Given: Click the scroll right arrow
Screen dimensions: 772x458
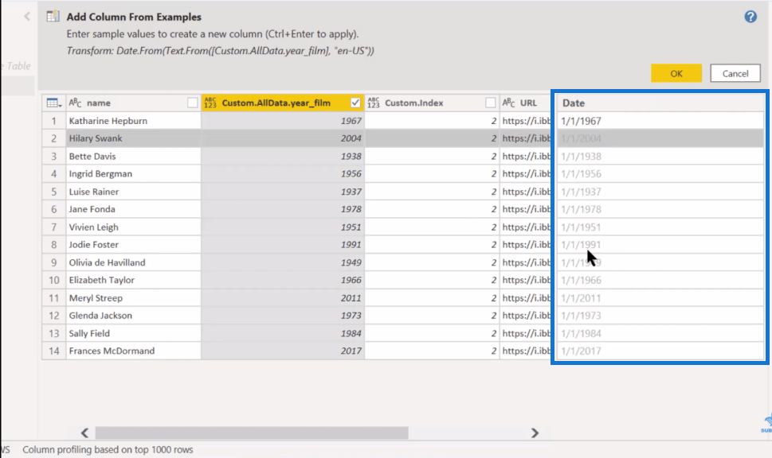Looking at the screenshot, I should tap(535, 433).
